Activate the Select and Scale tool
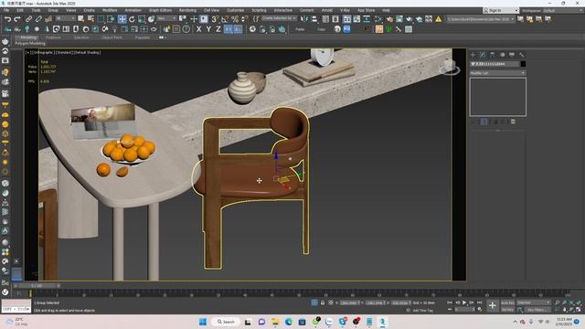585x329 pixels. (142, 19)
